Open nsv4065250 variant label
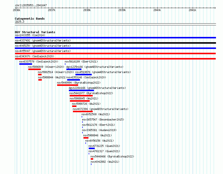This screenshot has width=223, height=174. [43, 46]
